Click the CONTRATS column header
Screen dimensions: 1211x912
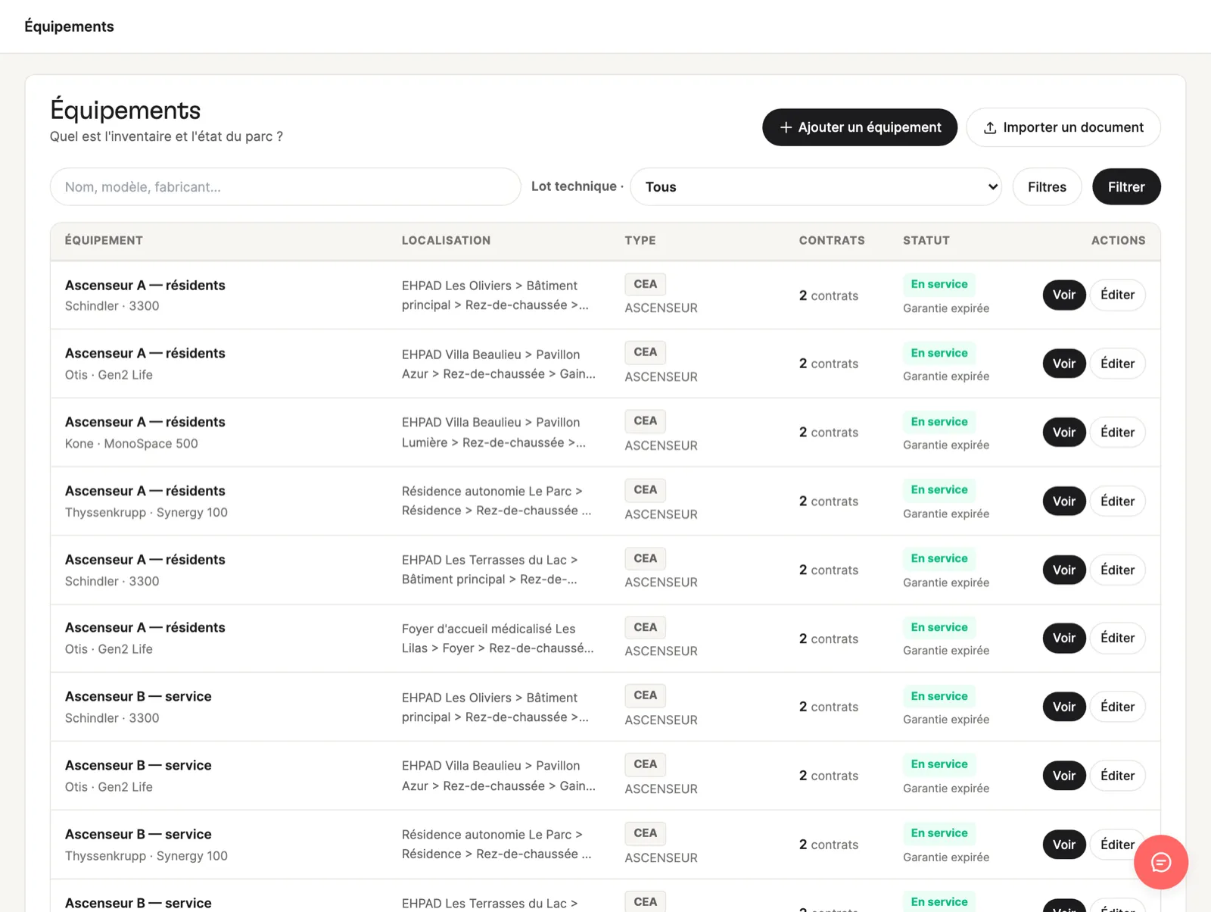[x=832, y=240]
